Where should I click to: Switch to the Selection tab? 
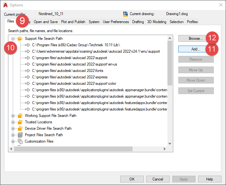point(177,22)
